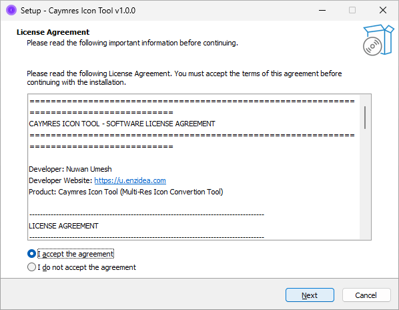Viewport: 399px width, 310px height.
Task: Click the "Please read the following important information" subtitle
Action: pyautogui.click(x=132, y=43)
